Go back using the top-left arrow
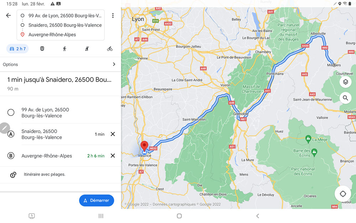The height and width of the screenshot is (223, 356). [9, 15]
